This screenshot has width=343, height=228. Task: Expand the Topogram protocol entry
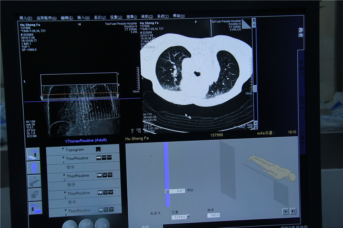(63, 149)
